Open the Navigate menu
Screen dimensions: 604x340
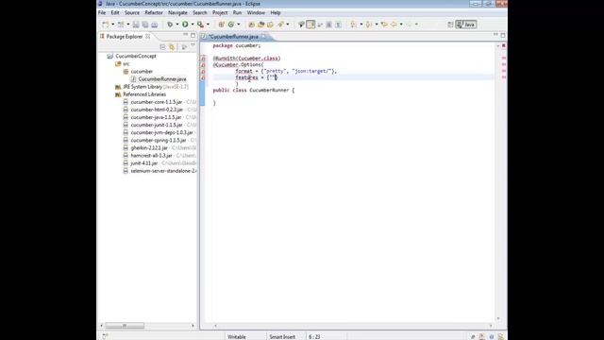click(x=177, y=12)
